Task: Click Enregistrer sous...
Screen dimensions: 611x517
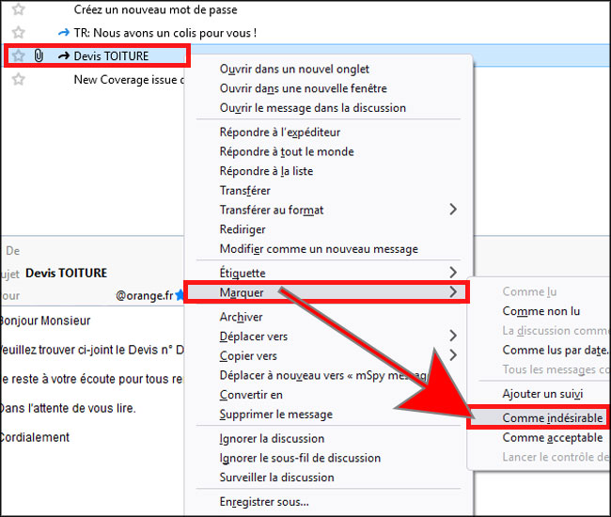Action: coord(264,502)
